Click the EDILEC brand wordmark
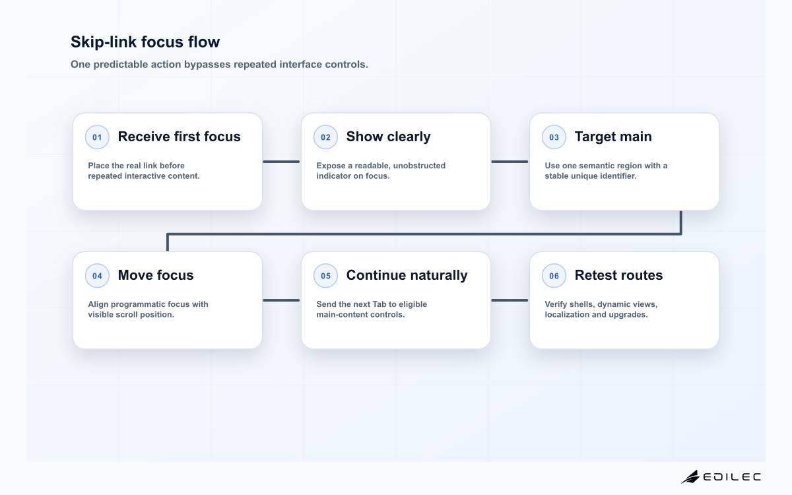Screen dimensions: 792x495 click(x=732, y=477)
